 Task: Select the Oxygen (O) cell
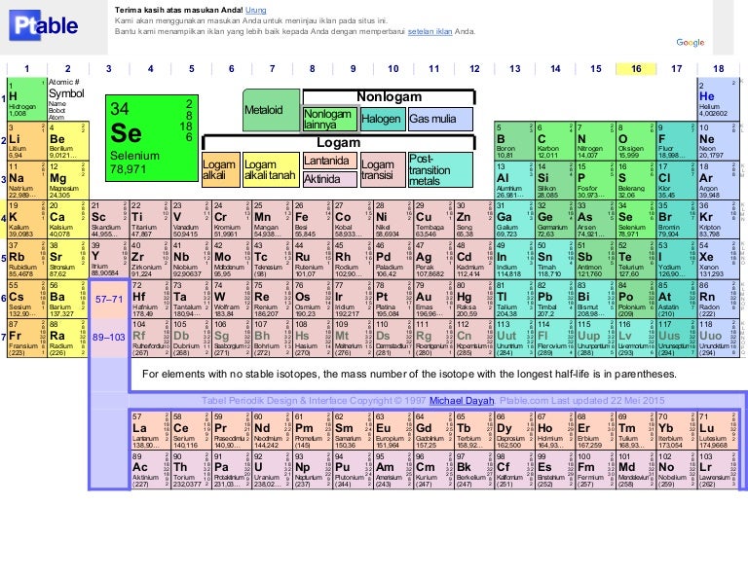click(x=636, y=141)
